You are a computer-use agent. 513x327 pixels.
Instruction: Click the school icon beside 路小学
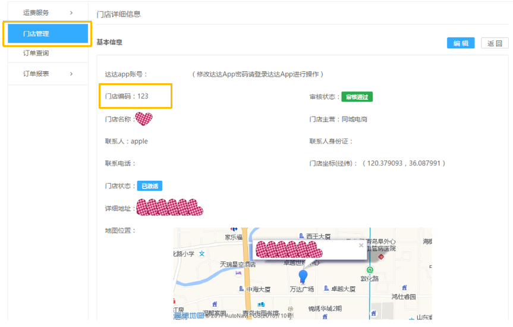pyautogui.click(x=202, y=253)
